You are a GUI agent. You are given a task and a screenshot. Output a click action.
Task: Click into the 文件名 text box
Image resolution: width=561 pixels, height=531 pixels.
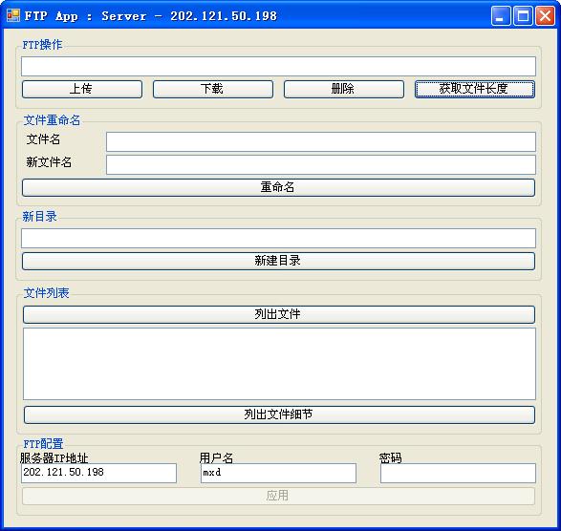pos(321,141)
